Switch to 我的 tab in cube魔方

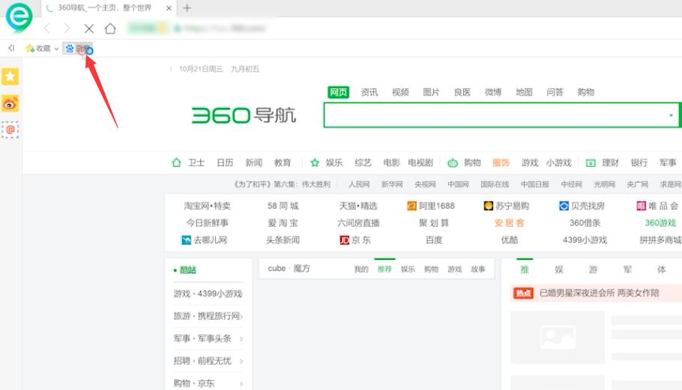tap(361, 269)
